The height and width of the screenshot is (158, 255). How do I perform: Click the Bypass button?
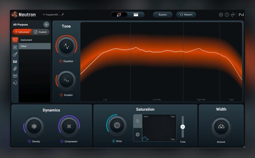pyautogui.click(x=162, y=15)
